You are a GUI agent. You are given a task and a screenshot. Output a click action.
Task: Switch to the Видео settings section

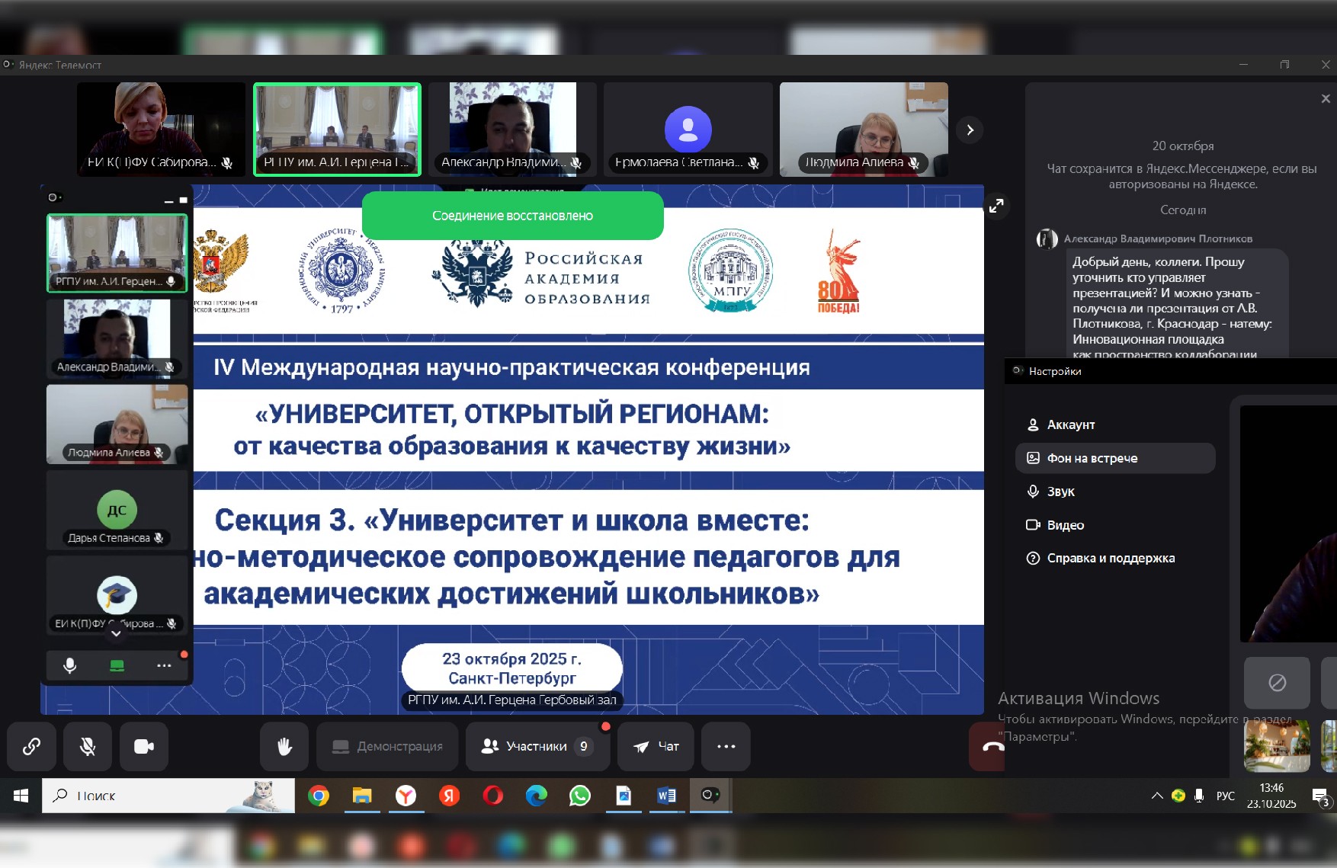point(1066,524)
